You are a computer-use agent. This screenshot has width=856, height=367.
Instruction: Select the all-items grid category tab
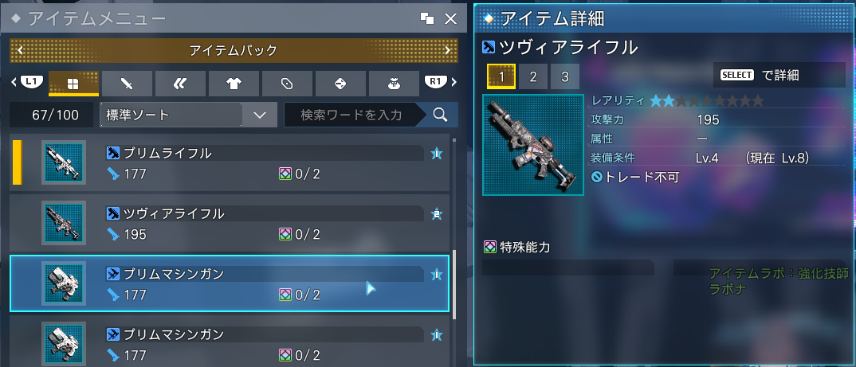[x=73, y=84]
